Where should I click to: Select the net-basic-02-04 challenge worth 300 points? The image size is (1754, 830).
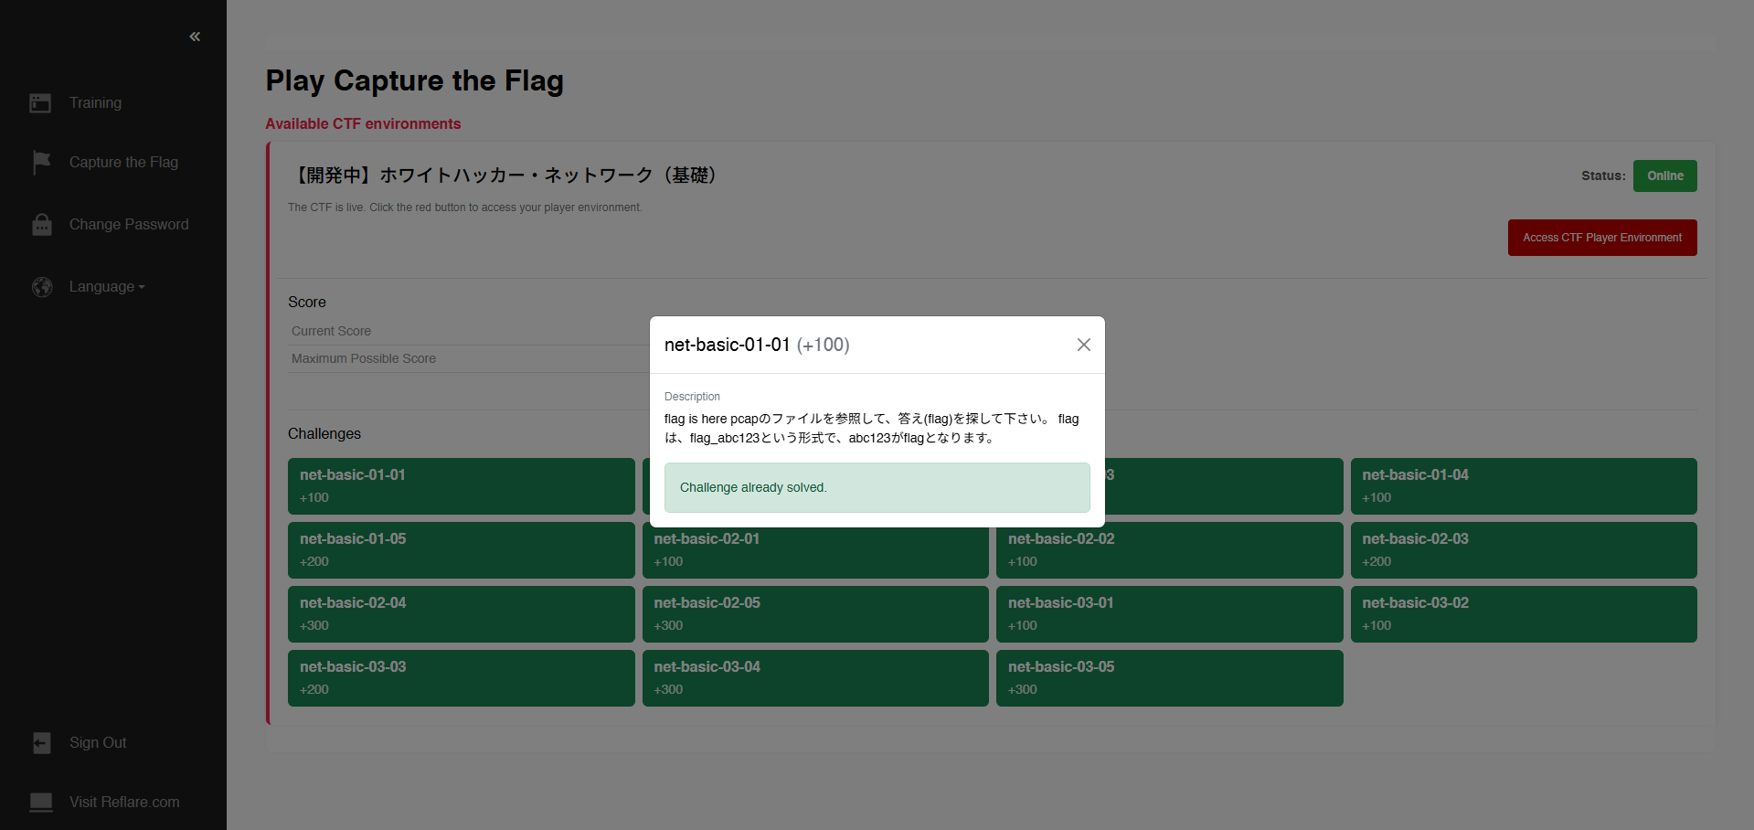461,613
